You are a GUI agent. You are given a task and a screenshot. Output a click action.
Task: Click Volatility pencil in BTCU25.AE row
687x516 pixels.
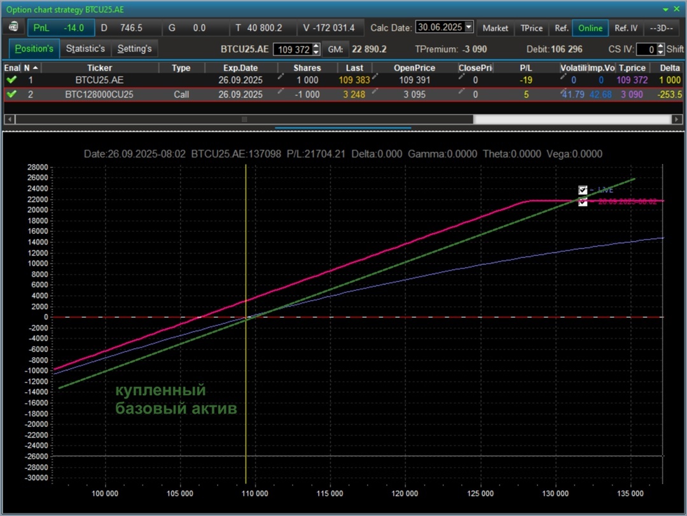click(564, 77)
